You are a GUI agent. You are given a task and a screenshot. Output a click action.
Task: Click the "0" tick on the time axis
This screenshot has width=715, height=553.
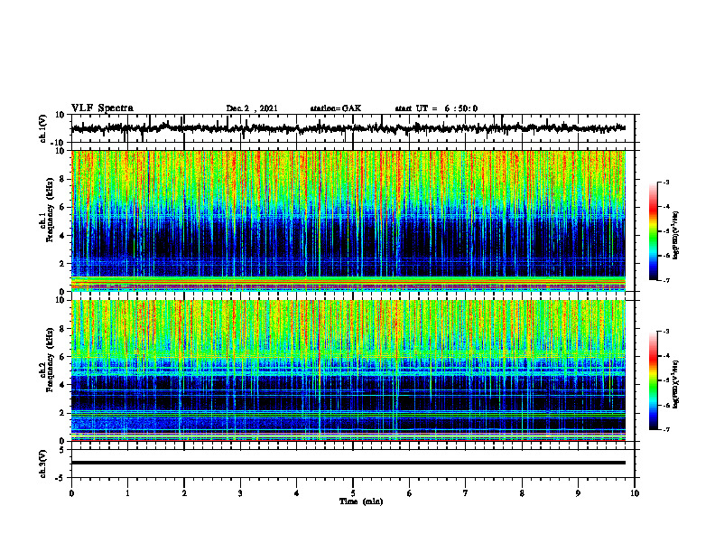(x=71, y=493)
